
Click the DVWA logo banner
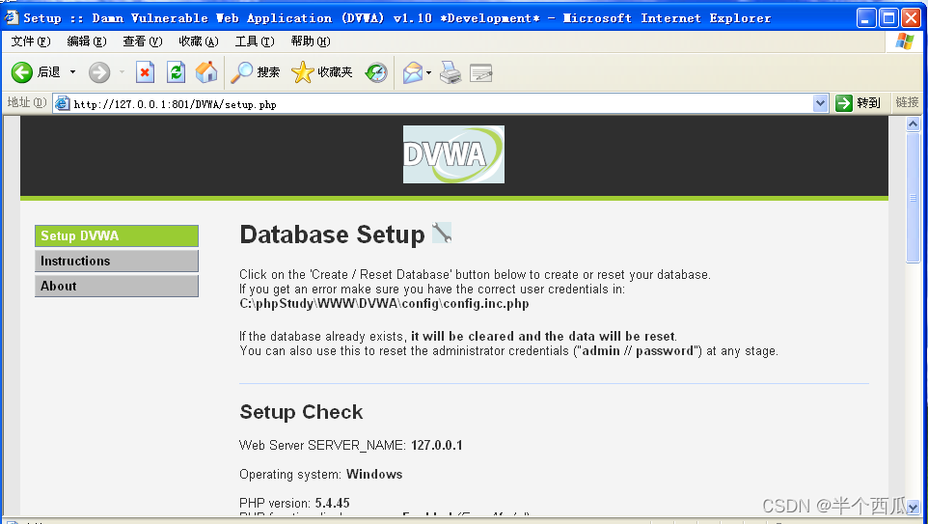[453, 154]
